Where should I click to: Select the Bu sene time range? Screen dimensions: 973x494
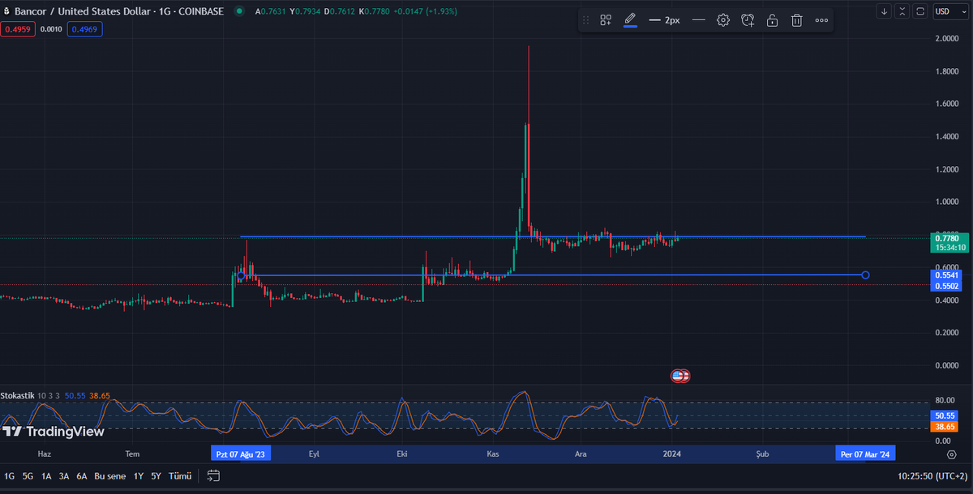110,476
